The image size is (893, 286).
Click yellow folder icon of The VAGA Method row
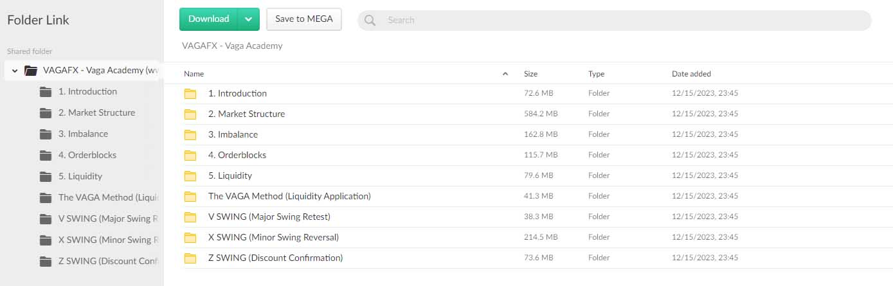pos(190,197)
